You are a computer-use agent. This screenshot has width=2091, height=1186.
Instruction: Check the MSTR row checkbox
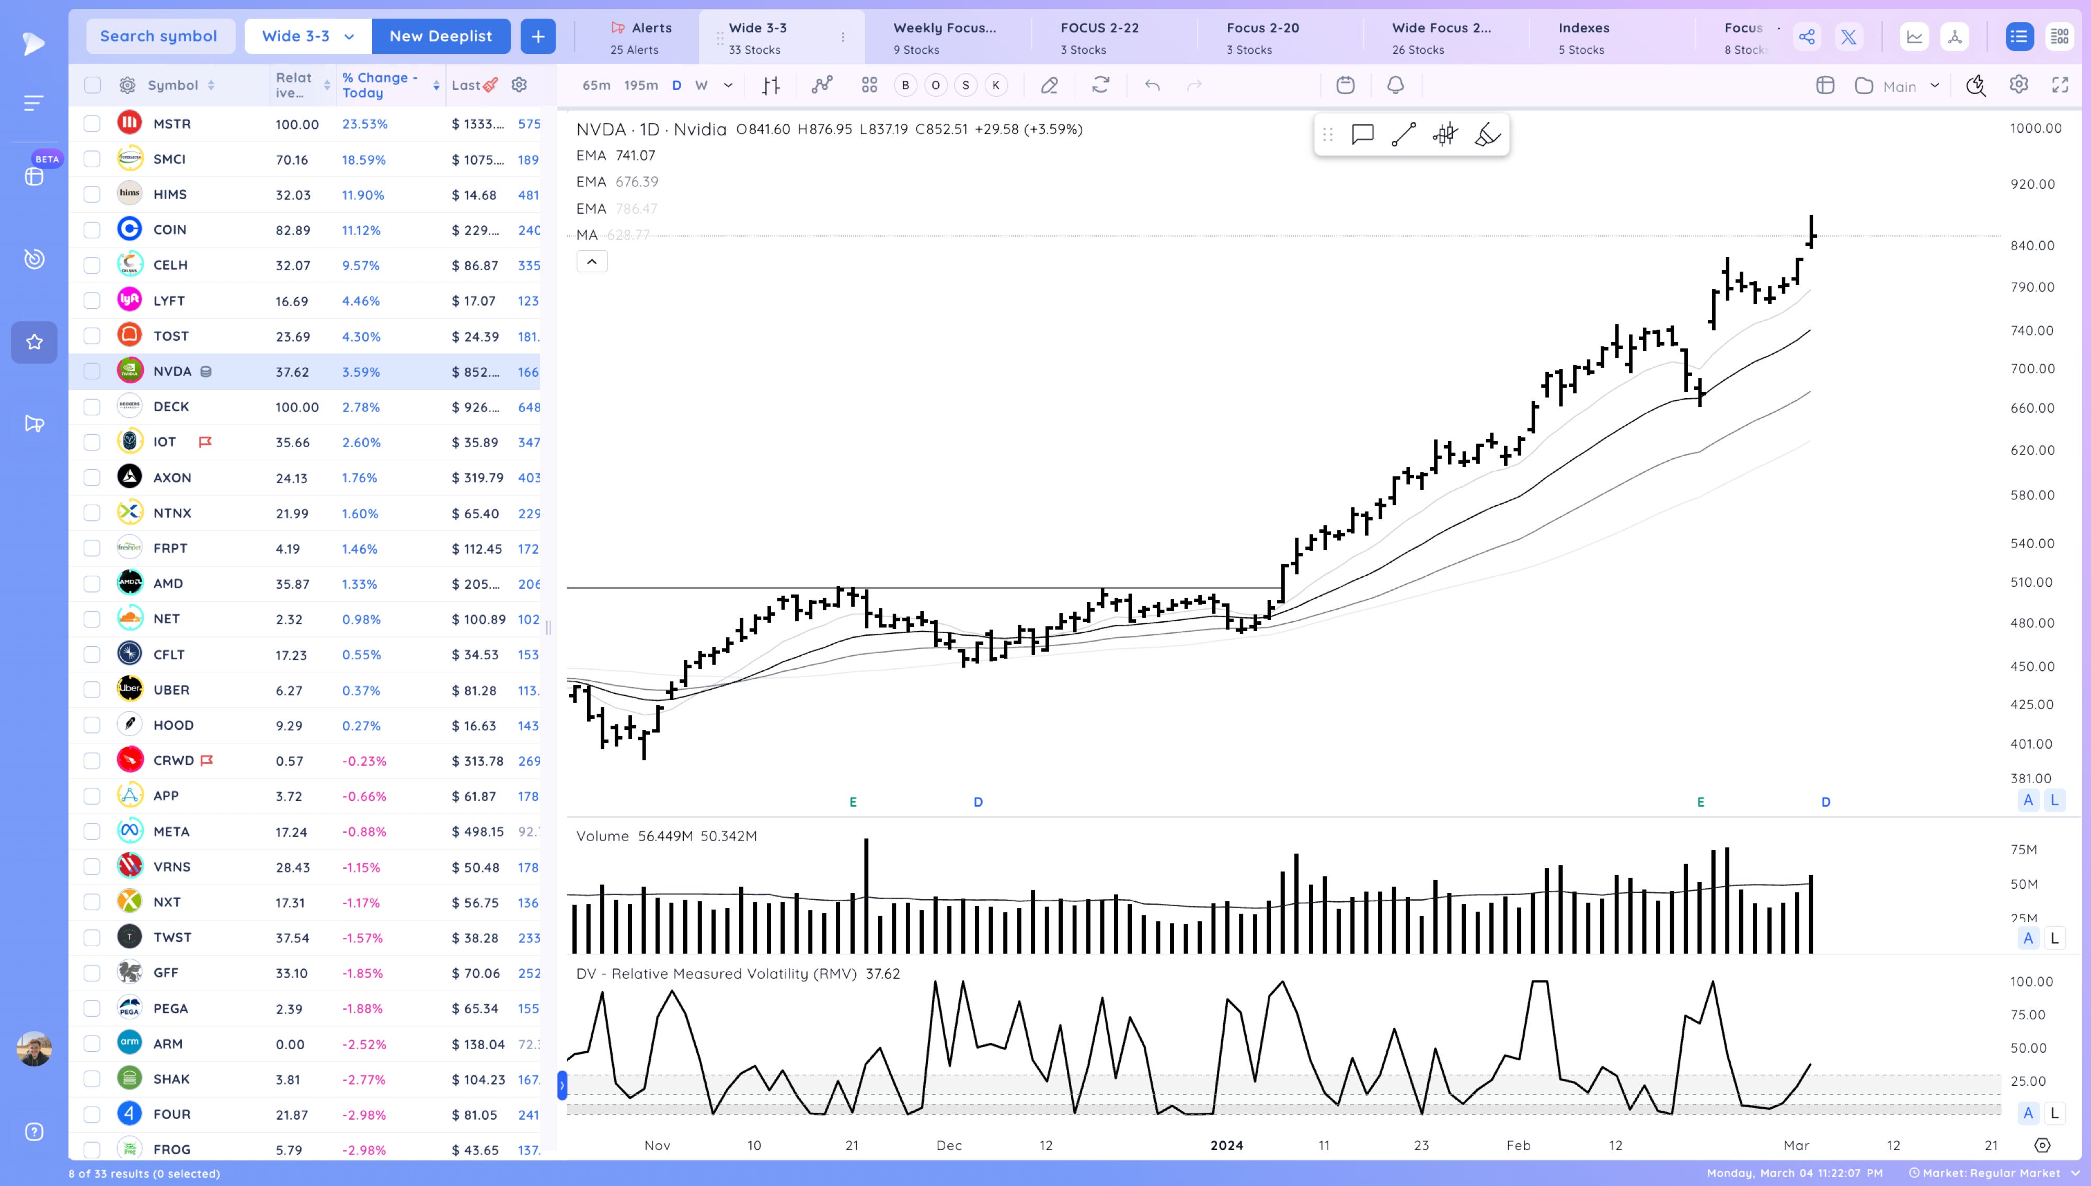coord(92,124)
